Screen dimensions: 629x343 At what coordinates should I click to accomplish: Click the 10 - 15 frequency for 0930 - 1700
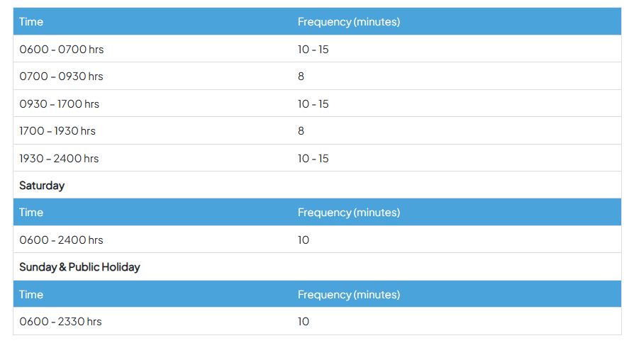point(313,103)
